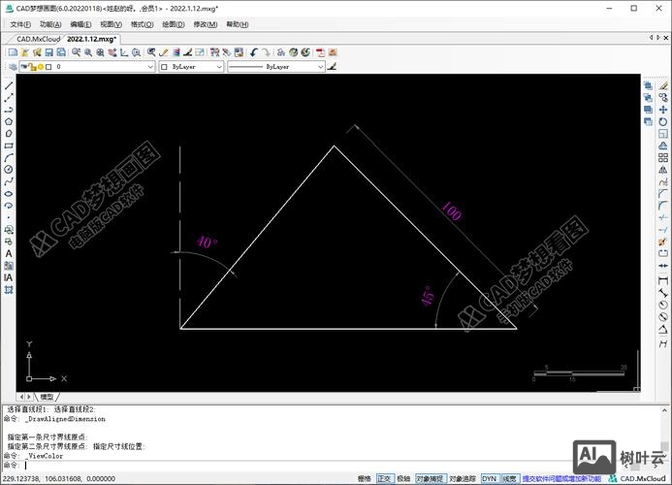Select the single-line Text 'A' tool
672x485 pixels.
[x=9, y=253]
